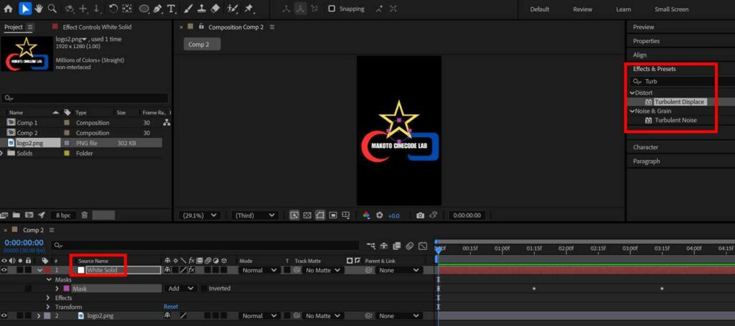The width and height of the screenshot is (735, 326).
Task: Click the blue exposure value +0.0
Action: point(394,215)
